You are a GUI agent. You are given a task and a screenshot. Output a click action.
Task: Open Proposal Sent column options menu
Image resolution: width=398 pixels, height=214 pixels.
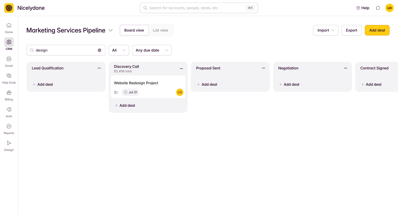263,68
